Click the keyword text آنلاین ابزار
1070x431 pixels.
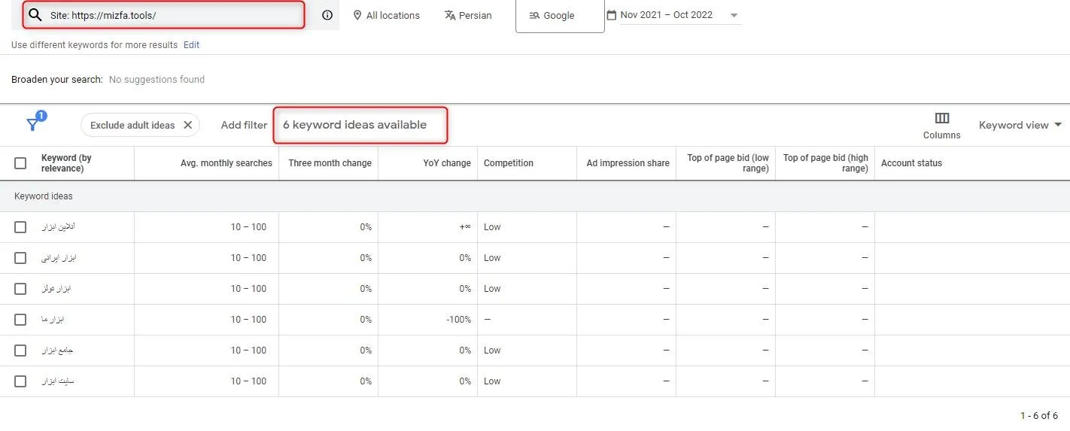click(58, 227)
